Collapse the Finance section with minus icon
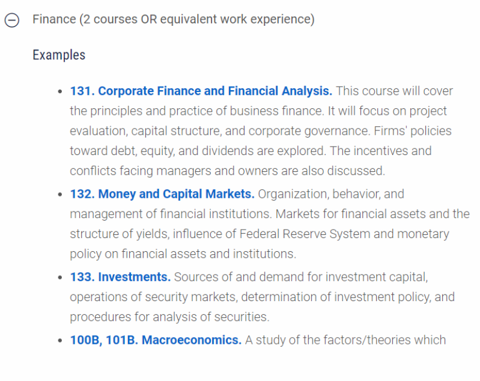480x381 pixels. click(12, 20)
